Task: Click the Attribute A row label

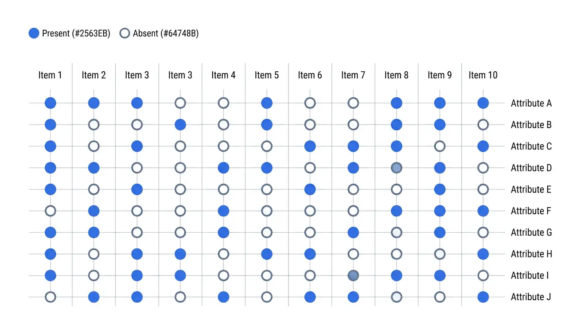Action: click(531, 103)
